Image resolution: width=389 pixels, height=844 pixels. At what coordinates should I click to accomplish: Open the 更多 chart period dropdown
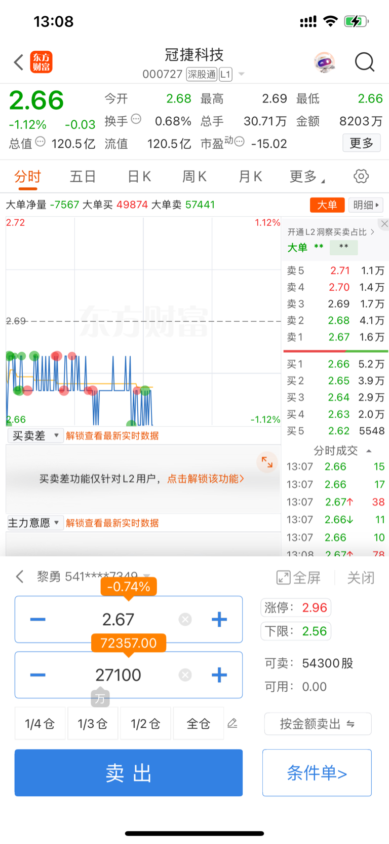tap(307, 177)
